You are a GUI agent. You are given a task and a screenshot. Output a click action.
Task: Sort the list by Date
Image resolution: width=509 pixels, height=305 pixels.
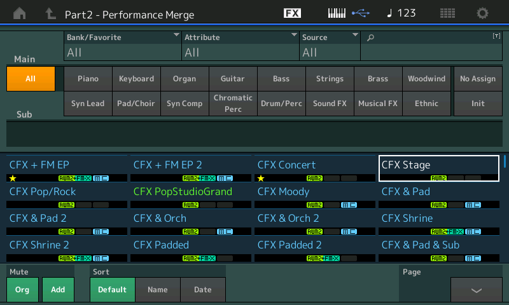click(x=203, y=289)
